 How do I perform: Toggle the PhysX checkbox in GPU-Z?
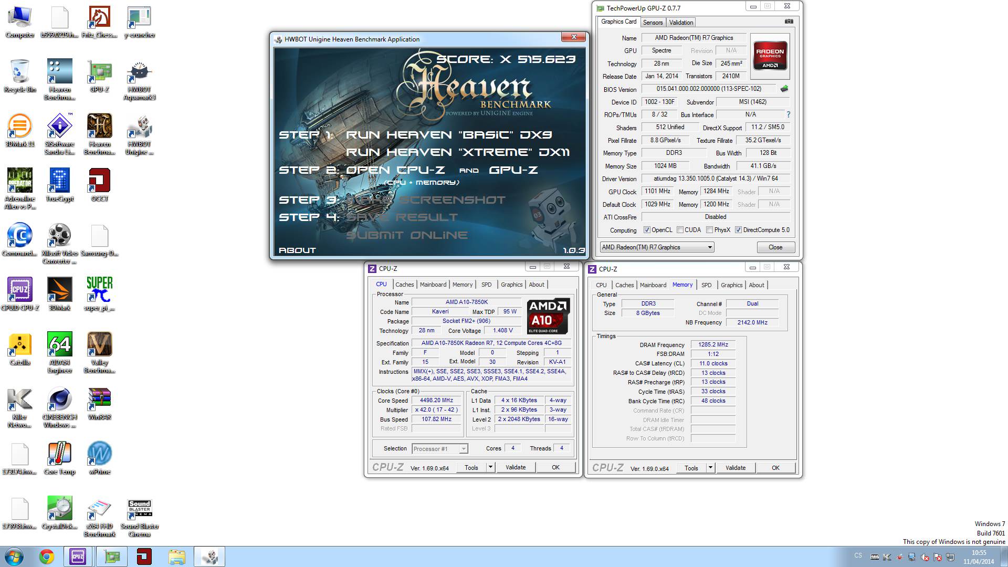[710, 230]
